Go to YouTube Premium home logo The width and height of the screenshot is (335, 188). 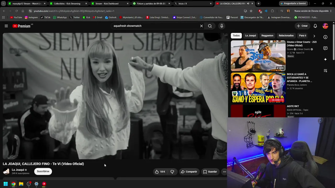coord(21,26)
